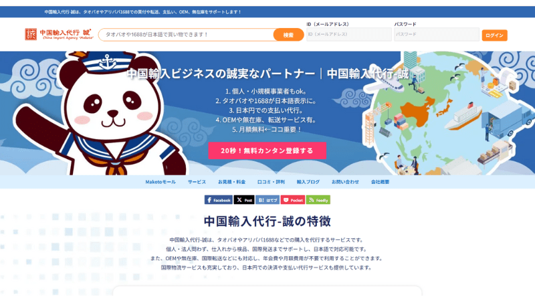
Task: Focus the パスワード password field
Action: pyautogui.click(x=437, y=35)
